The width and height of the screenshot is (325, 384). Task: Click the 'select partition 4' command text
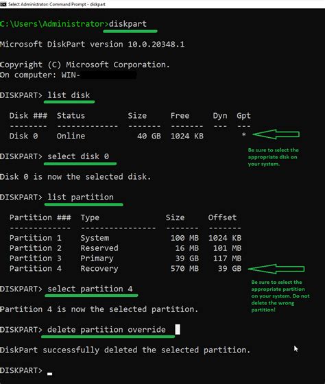90,289
